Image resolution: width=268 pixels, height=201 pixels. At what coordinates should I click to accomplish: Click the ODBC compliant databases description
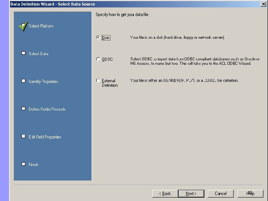(x=195, y=61)
